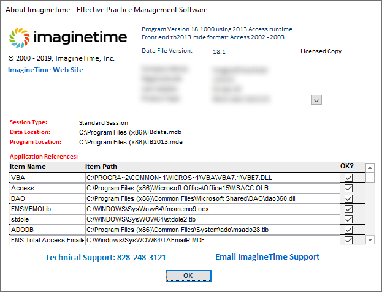Click the Session Type label
The image size is (382, 292).
[28, 122]
